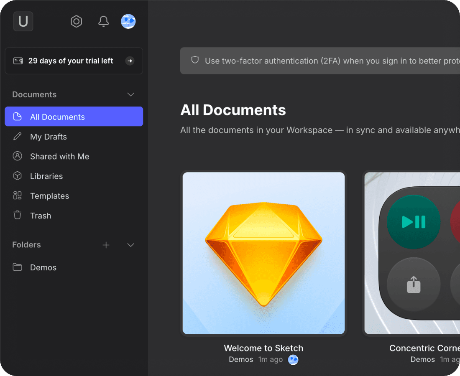The height and width of the screenshot is (376, 460).
Task: Click the 2FA shield icon
Action: [x=195, y=60]
